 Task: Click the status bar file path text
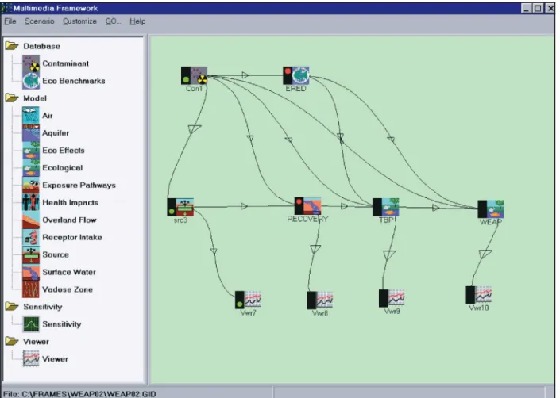pos(80,394)
